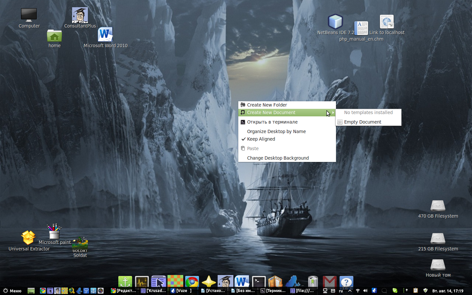Open the Меню start menu
Image resolution: width=472 pixels, height=295 pixels.
(x=12, y=291)
